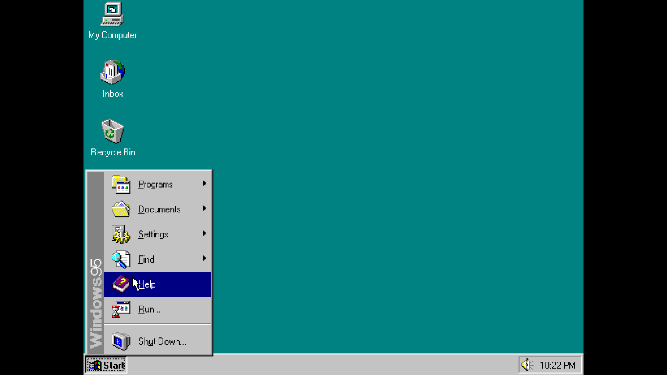The width and height of the screenshot is (667, 375).
Task: Click the purple Help book icon
Action: (121, 284)
